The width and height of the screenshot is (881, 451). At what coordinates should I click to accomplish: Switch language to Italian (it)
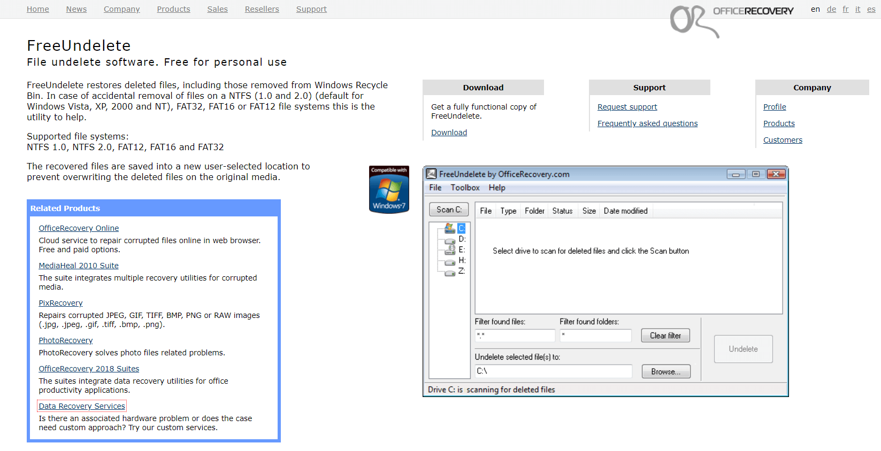[858, 9]
